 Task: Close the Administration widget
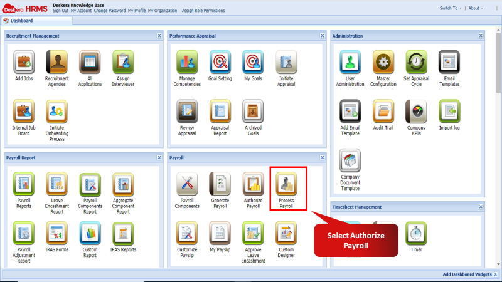(481, 36)
